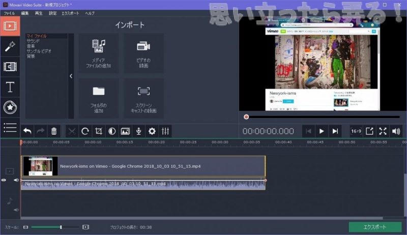The height and width of the screenshot is (235, 407).
Task: Select 音楽 in the category list
Action: [31, 46]
